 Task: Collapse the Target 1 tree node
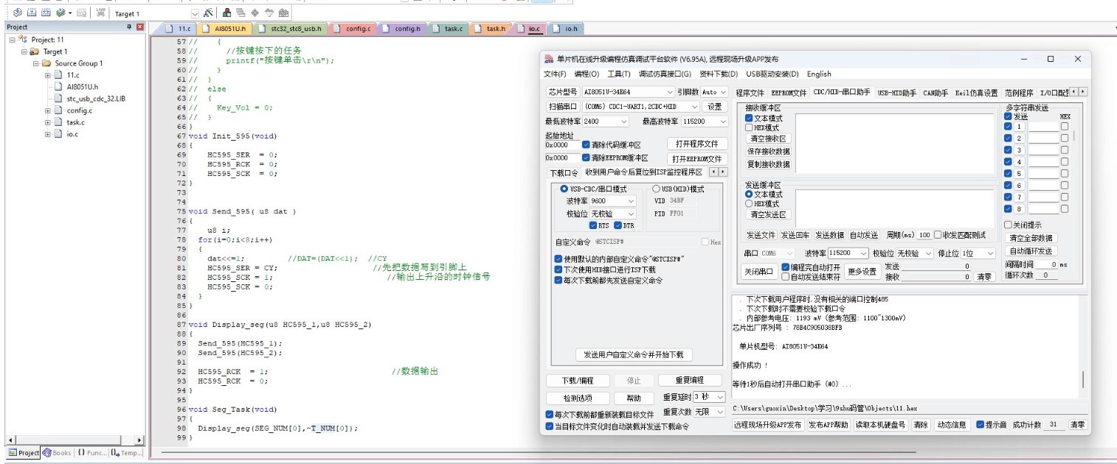[24, 52]
